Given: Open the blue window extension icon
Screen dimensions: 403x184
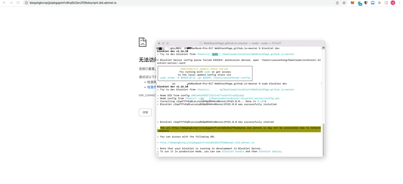Looking at the screenshot, I should pos(373,3).
